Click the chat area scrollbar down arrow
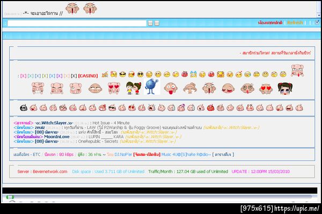 point(319,15)
